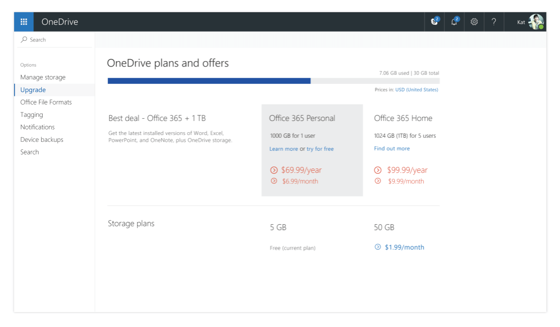The height and width of the screenshot is (327, 560).
Task: Open the Settings gear icon
Action: [474, 21]
